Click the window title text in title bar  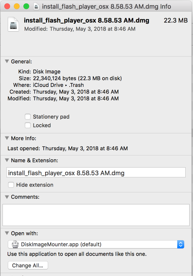coord(107,6)
